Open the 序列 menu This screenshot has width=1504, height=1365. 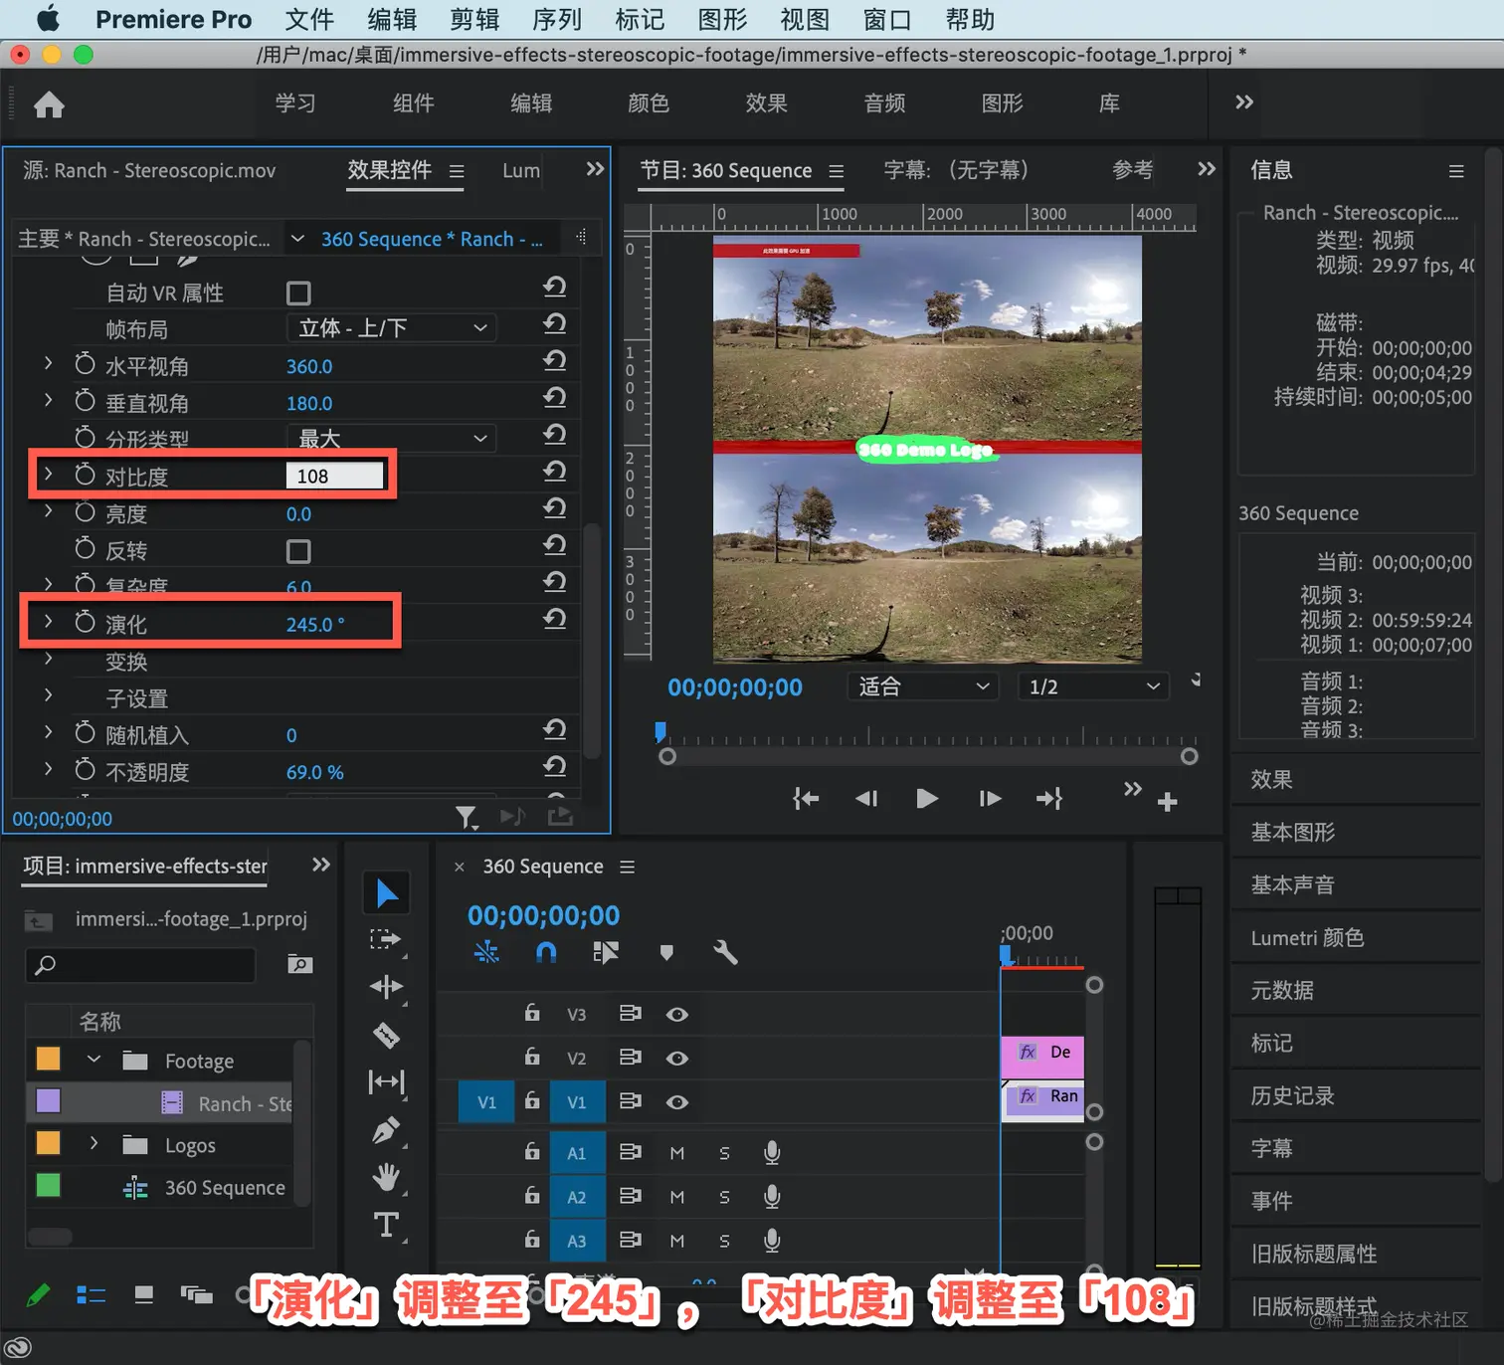(x=557, y=20)
